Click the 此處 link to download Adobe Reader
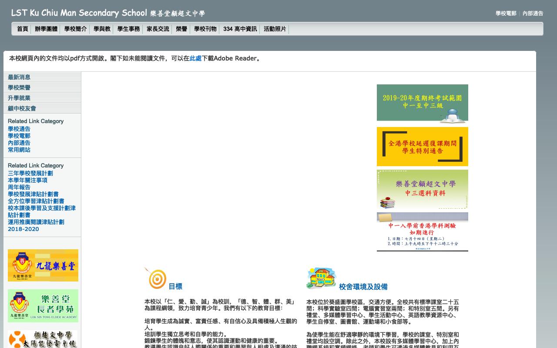Viewport: 557px width, 348px height. point(195,58)
